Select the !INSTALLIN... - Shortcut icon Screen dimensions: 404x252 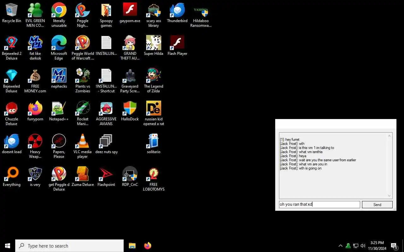click(106, 76)
